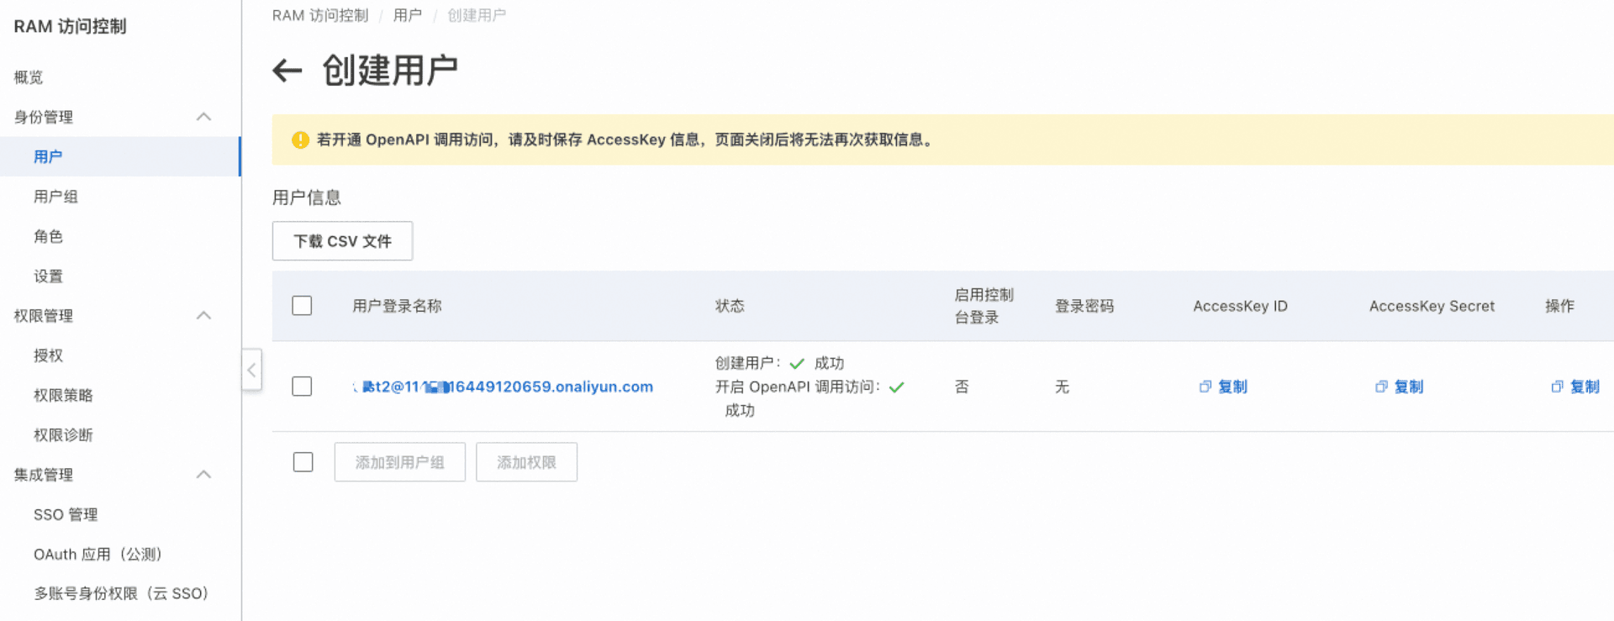The width and height of the screenshot is (1614, 621).
Task: Click copy icon under AccessKey Secret column
Action: [1381, 387]
